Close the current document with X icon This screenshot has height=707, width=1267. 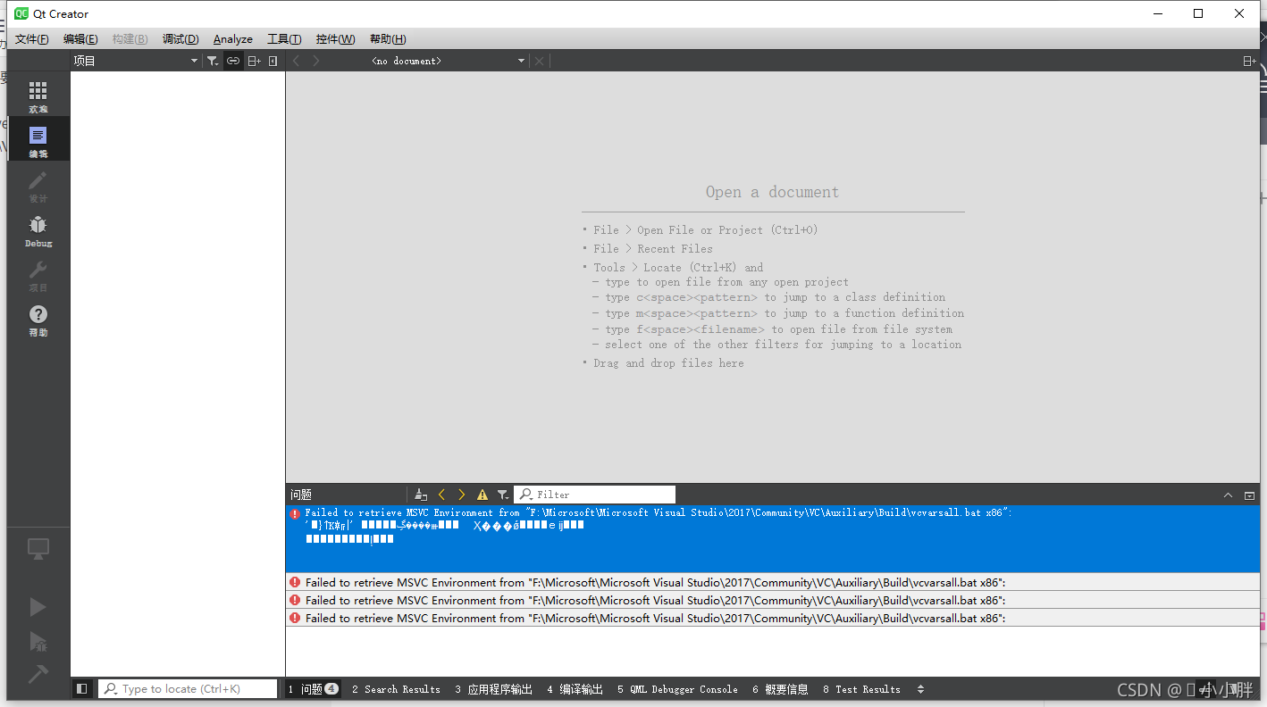point(539,61)
